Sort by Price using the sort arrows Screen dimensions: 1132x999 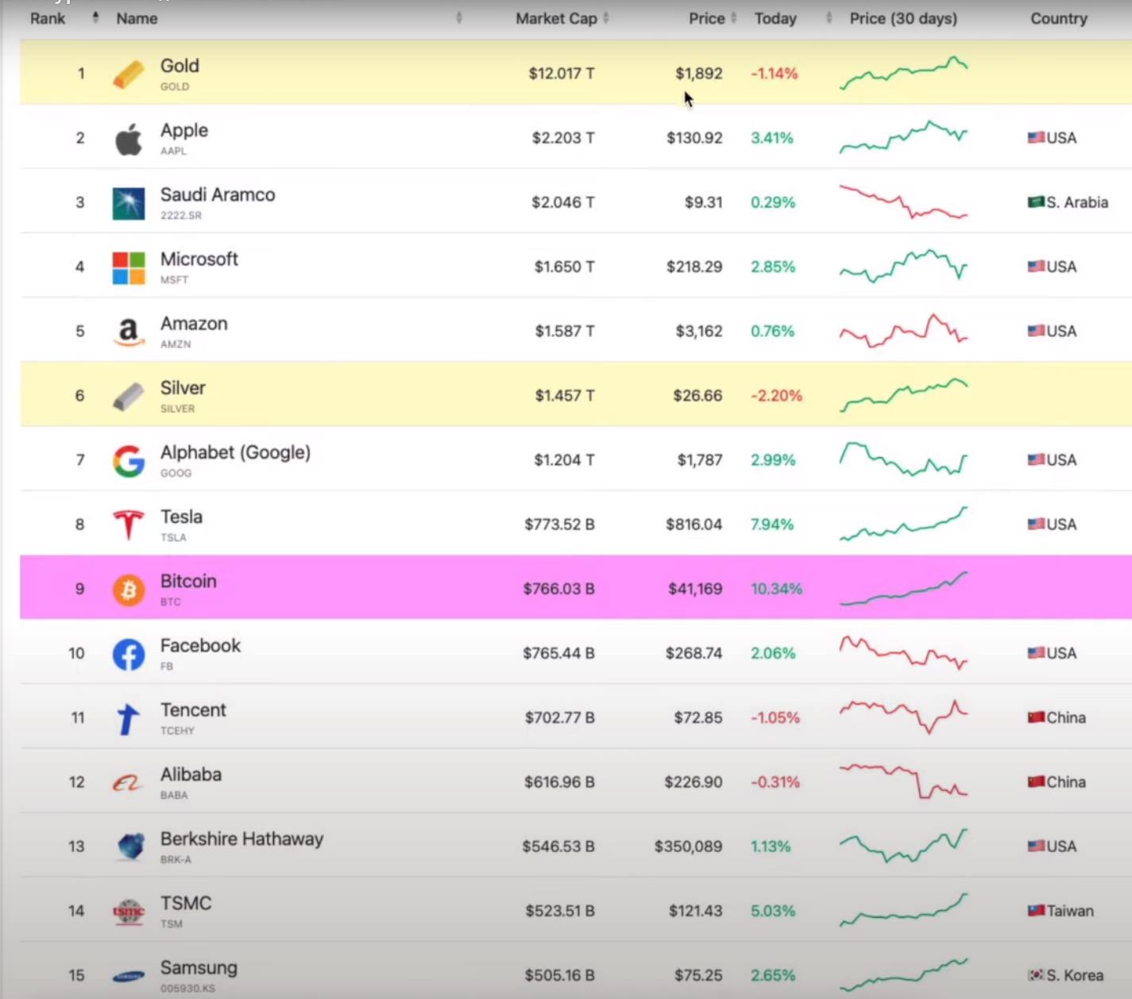pyautogui.click(x=733, y=17)
